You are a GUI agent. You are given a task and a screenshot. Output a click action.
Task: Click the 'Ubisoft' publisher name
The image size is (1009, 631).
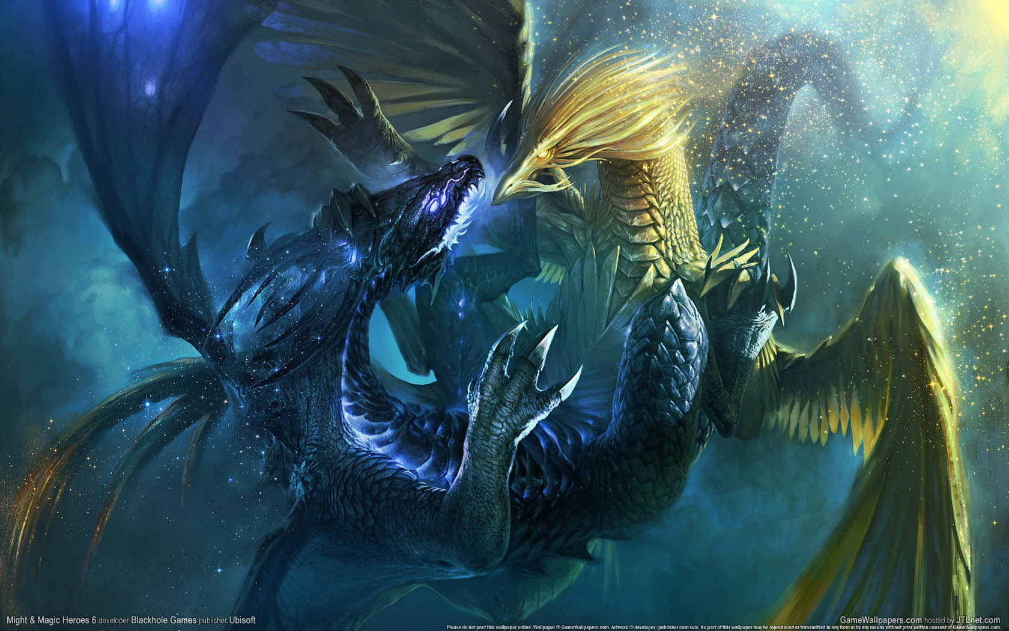(x=241, y=620)
